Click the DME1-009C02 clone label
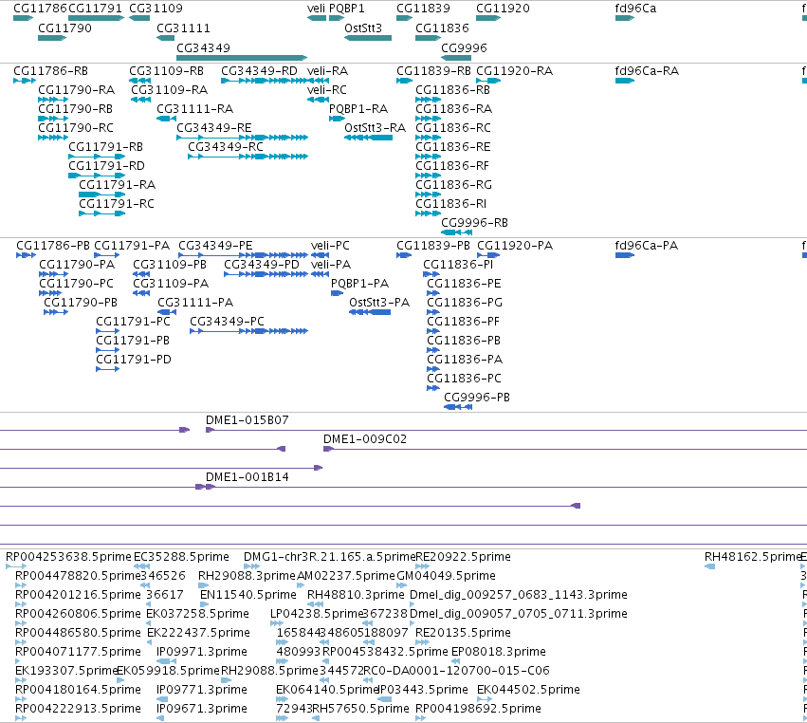This screenshot has height=723, width=807. coord(365,439)
